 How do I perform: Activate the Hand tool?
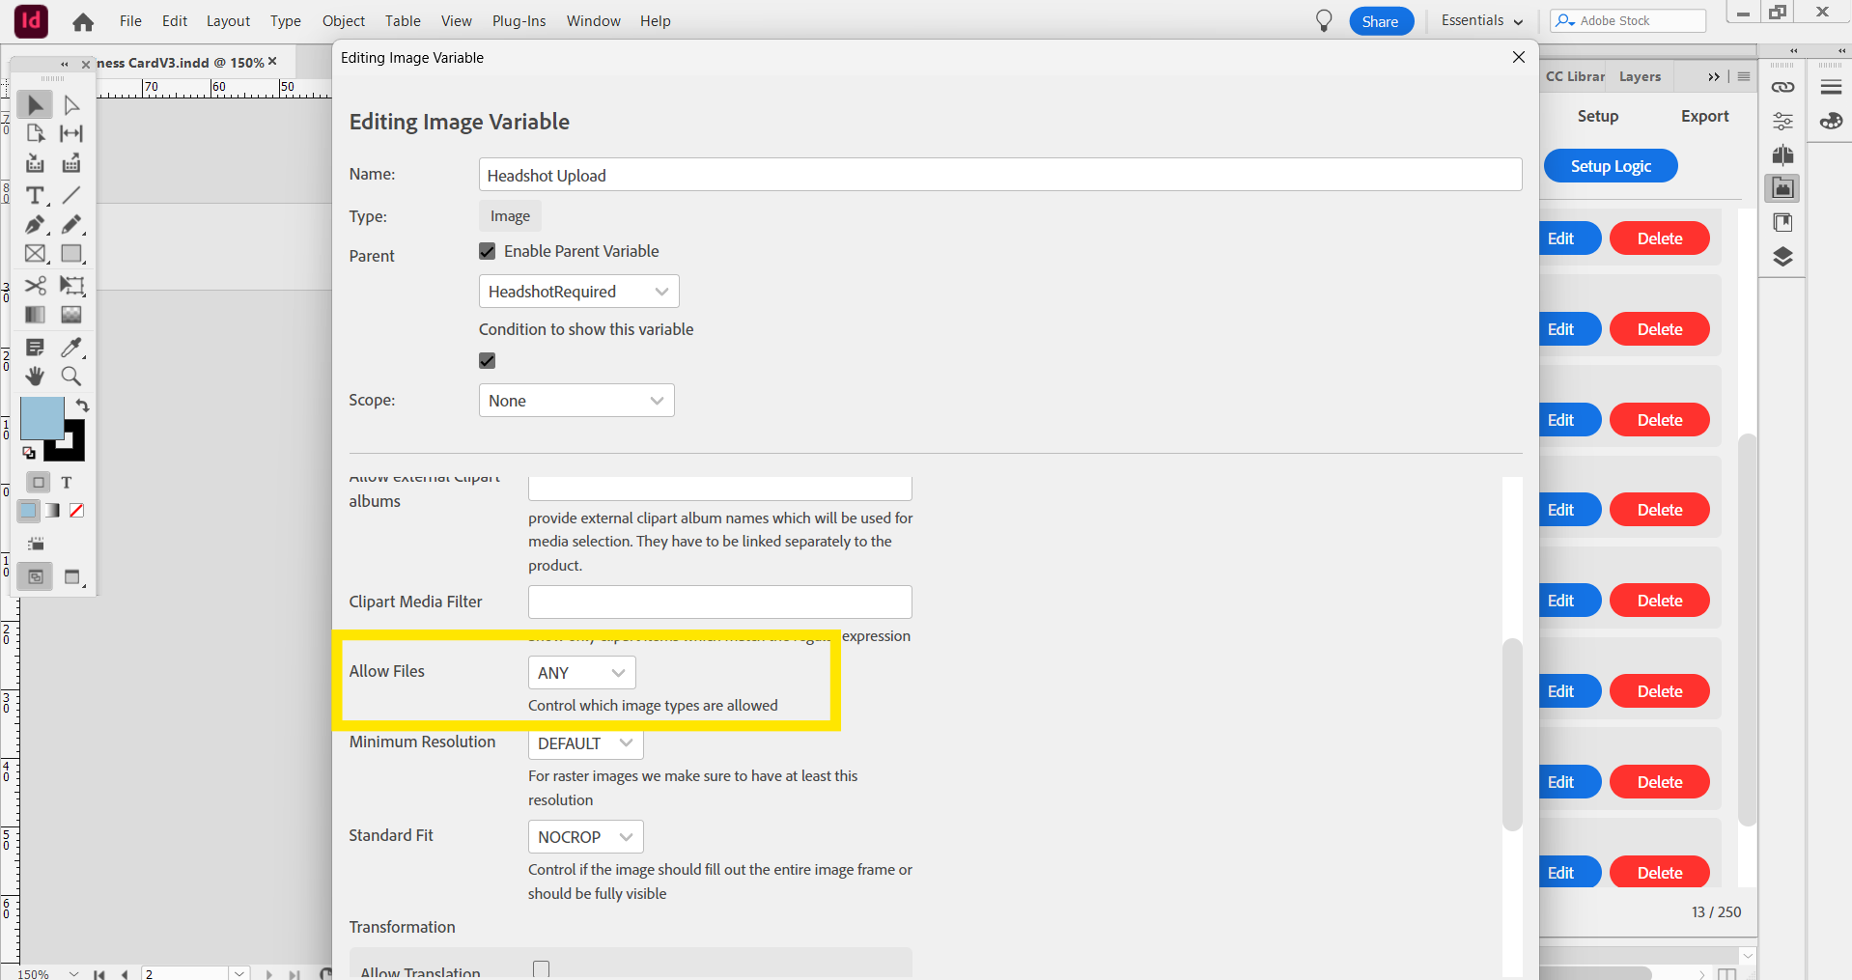click(x=35, y=376)
